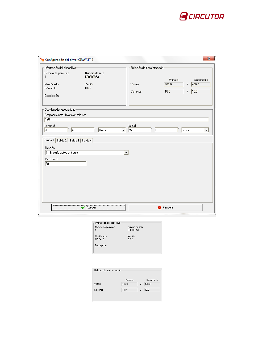Image resolution: width=254 pixels, height=359 pixels.
Task: Focus the Desplazamiento Horario en minutos field
Action: click(x=127, y=119)
